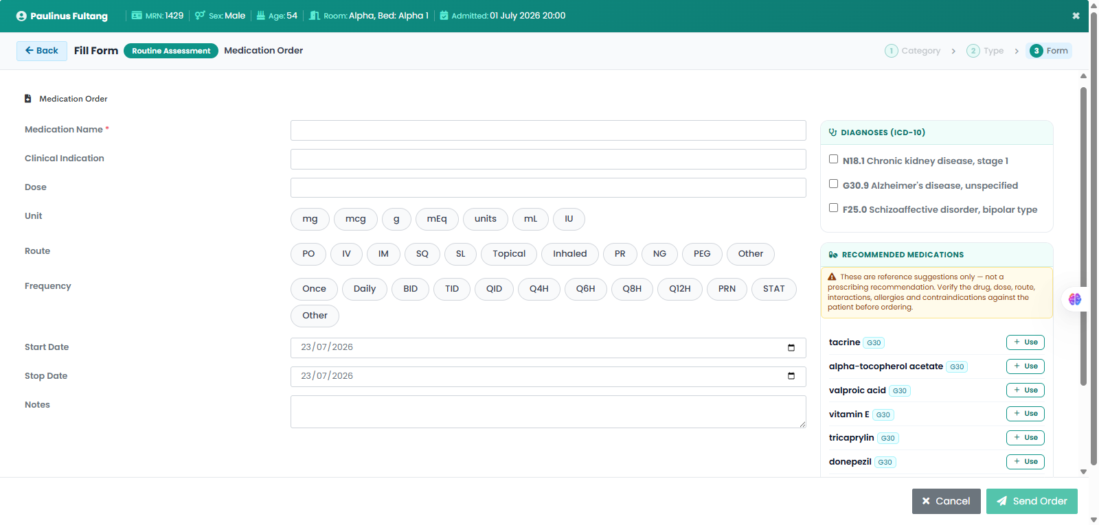Viewport: 1099px width, 525px height.
Task: Click the age cake icon
Action: click(x=261, y=15)
